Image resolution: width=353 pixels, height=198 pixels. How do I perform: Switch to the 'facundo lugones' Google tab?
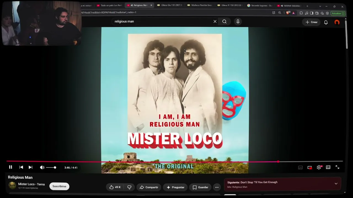(260, 5)
